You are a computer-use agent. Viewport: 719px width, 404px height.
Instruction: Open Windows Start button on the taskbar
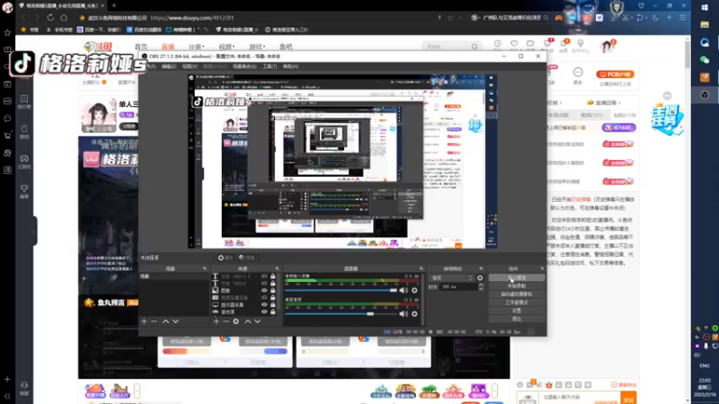click(x=705, y=7)
